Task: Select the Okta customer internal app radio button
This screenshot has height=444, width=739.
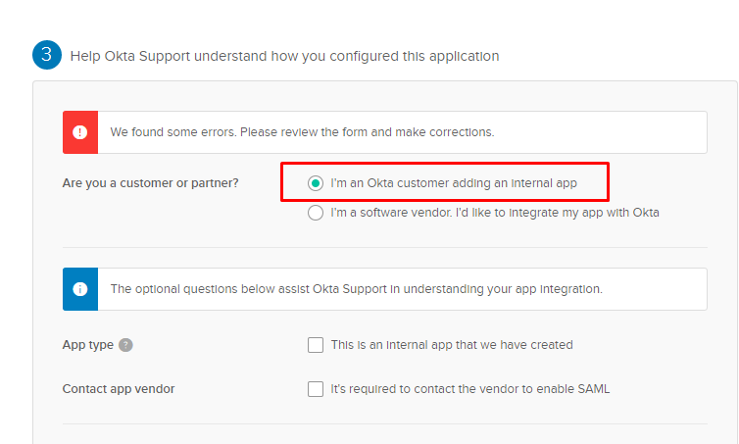Action: [315, 182]
